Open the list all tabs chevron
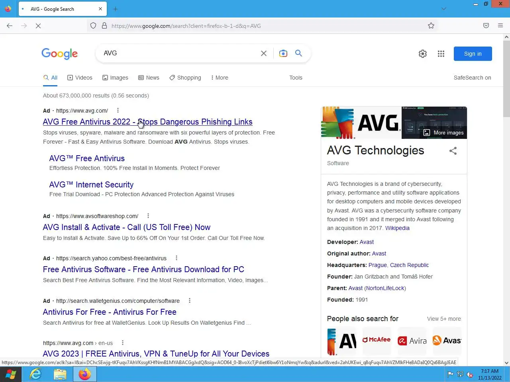 (444, 9)
